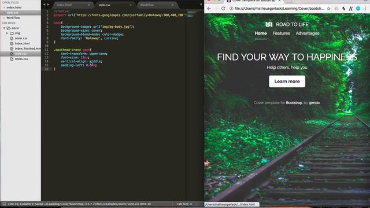This screenshot has width=370, height=208.
Task: Click the background-blend-mode line
Action: pos(92,35)
